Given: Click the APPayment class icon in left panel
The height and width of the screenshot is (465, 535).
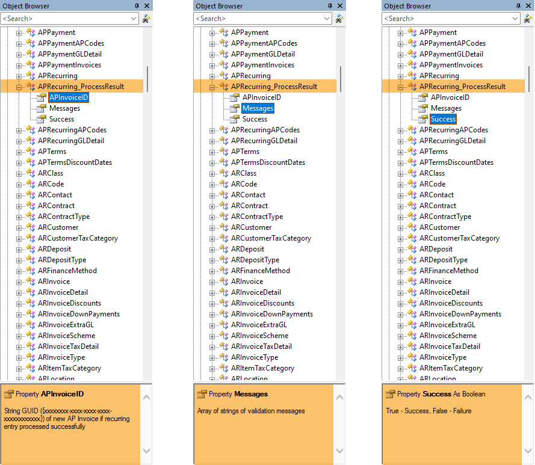Looking at the screenshot, I should tap(31, 32).
